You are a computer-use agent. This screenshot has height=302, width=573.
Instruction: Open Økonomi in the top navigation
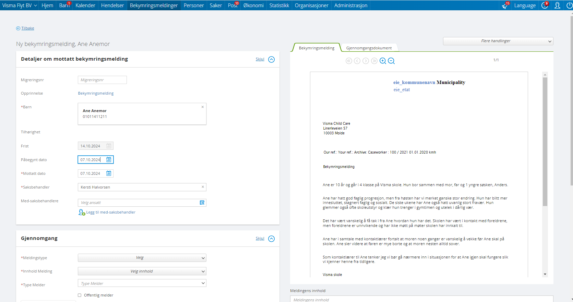[x=253, y=5]
